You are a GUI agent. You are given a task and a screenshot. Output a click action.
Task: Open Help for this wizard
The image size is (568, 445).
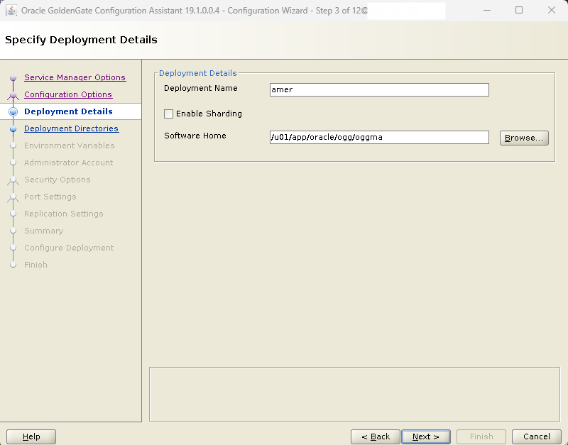[31, 436]
